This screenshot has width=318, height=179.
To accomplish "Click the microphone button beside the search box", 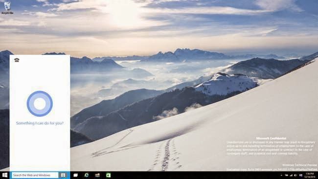I will 63,175.
